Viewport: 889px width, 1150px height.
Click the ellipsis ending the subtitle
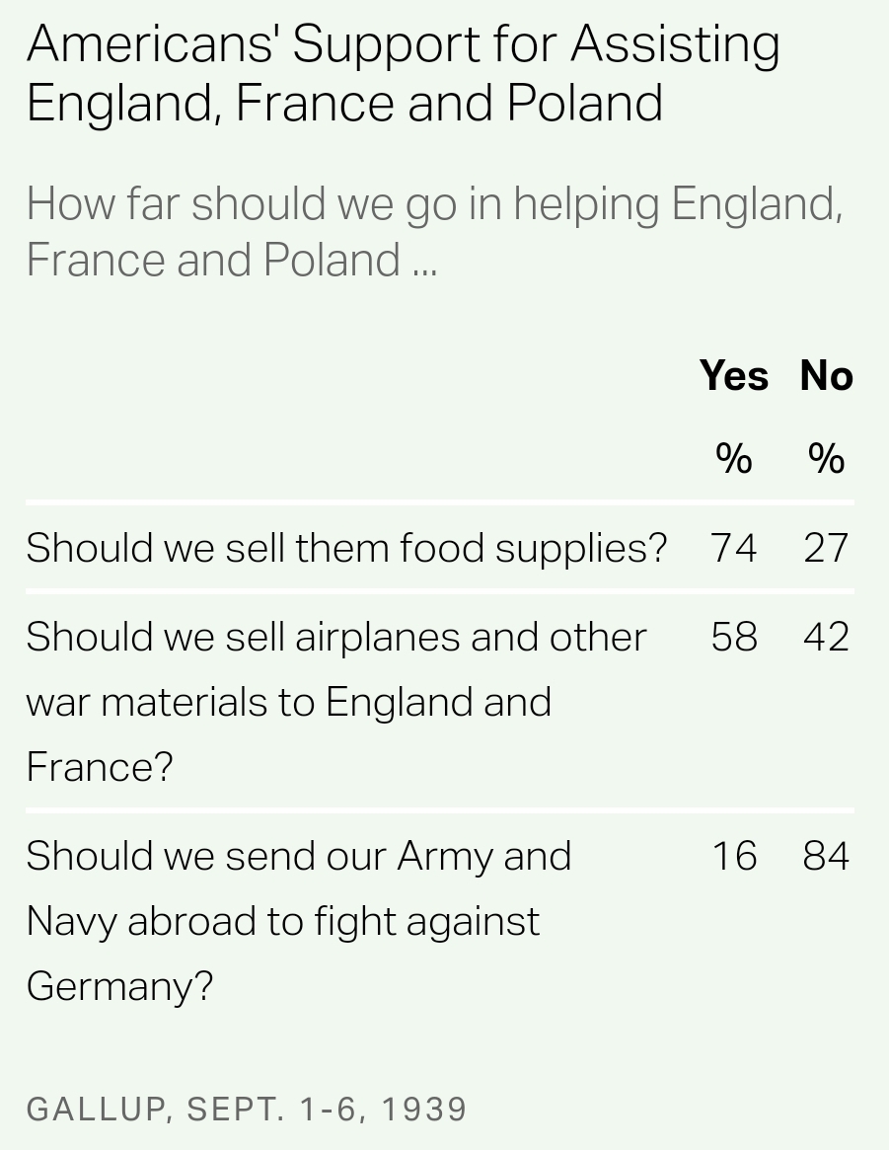tap(424, 268)
